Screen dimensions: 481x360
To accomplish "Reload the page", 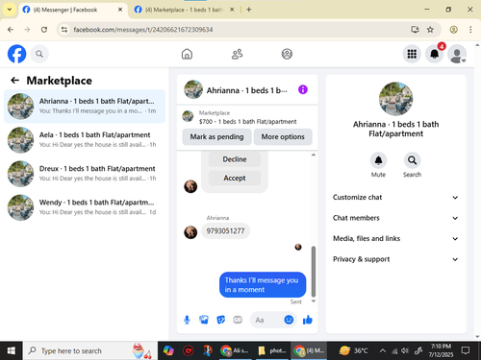I will [x=44, y=30].
